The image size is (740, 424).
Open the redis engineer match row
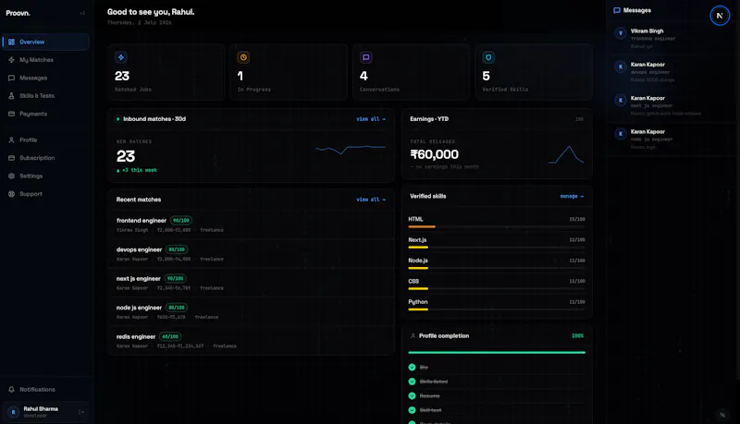[x=251, y=341]
